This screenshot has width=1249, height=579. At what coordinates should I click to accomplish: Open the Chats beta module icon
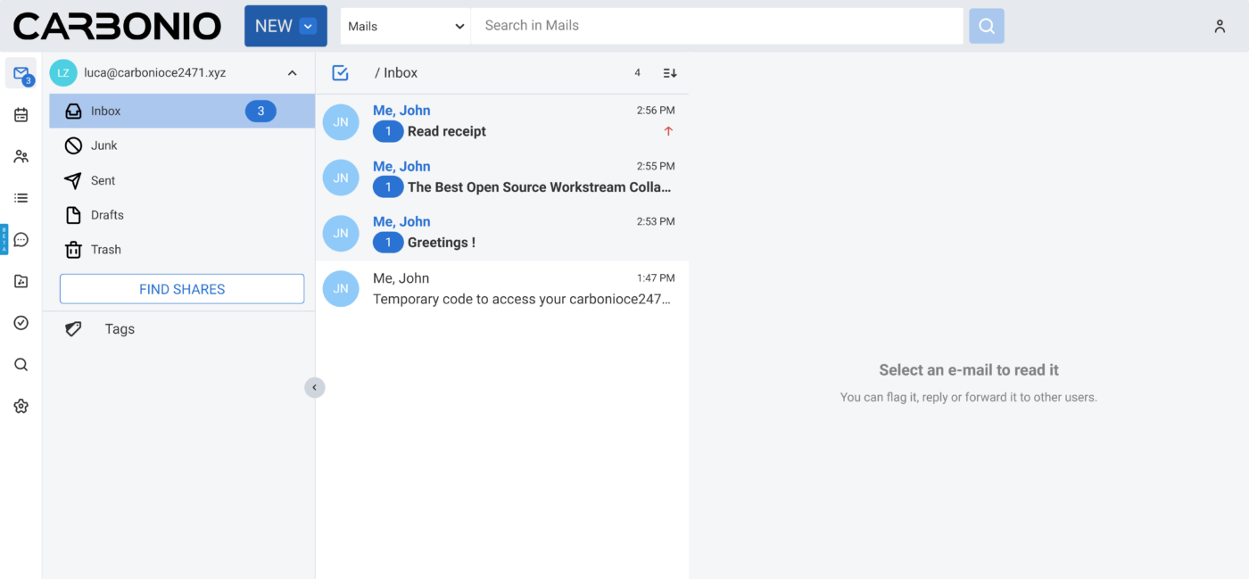click(21, 240)
